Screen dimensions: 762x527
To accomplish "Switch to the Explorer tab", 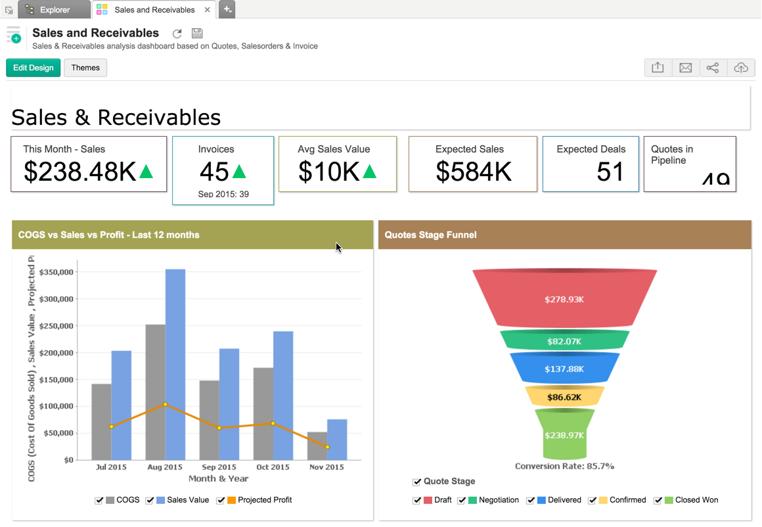I will point(54,10).
